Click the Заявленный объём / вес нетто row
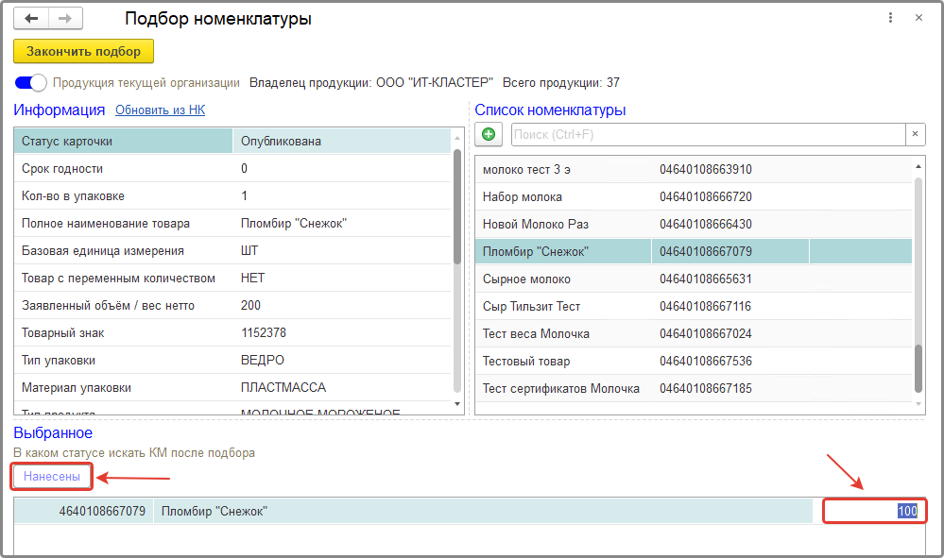The height and width of the screenshot is (558, 944). [232, 306]
